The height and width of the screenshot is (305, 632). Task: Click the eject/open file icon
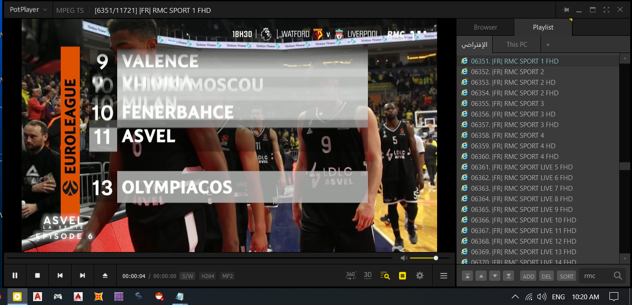click(105, 275)
